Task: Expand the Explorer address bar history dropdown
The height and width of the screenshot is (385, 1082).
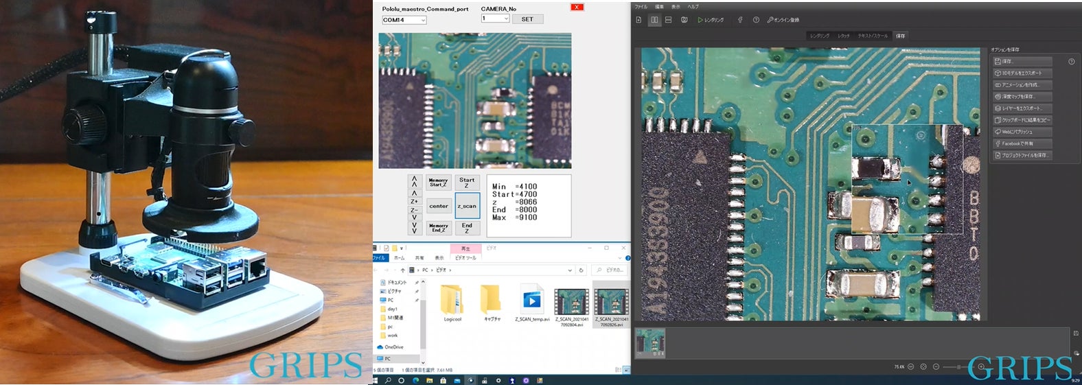Action: pos(569,270)
